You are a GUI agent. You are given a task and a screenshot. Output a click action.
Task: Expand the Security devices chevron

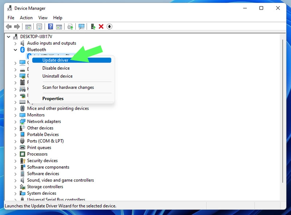click(x=15, y=161)
